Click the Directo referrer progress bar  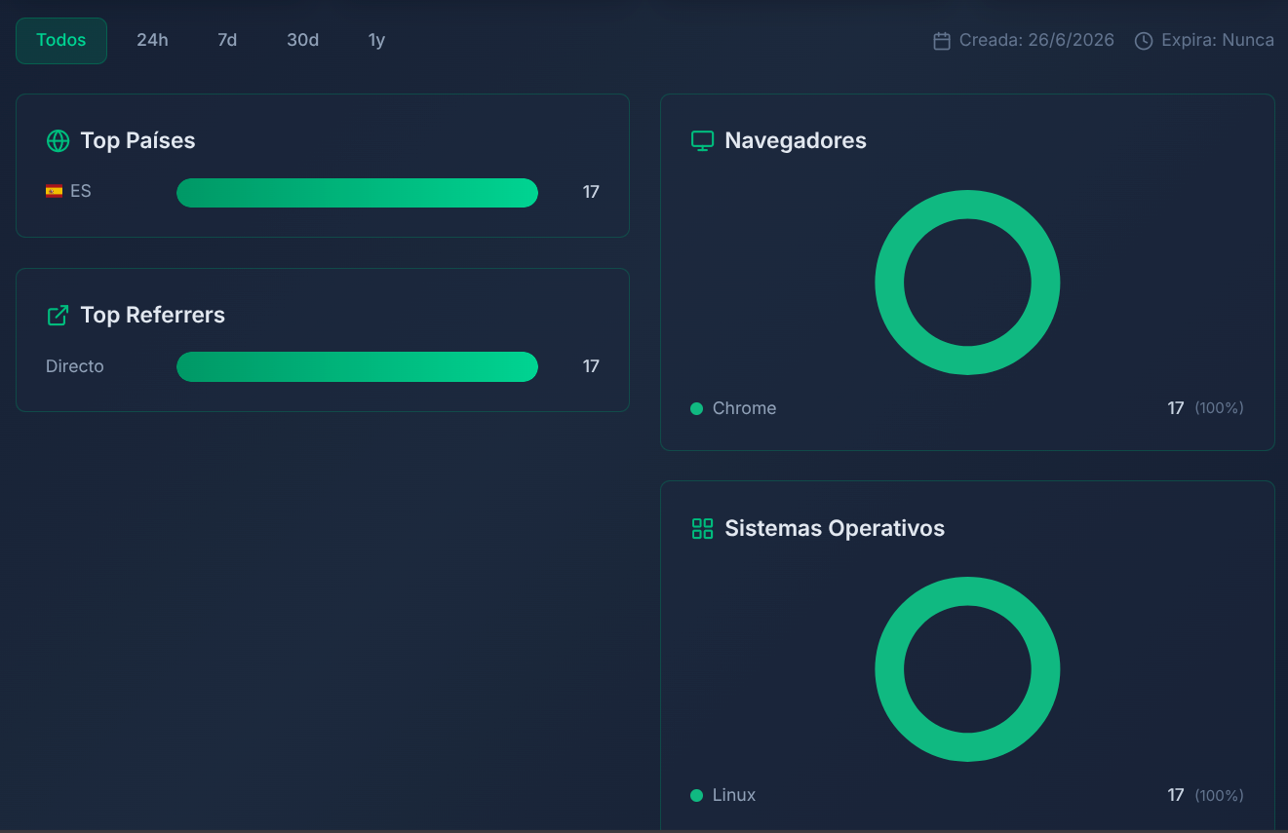pyautogui.click(x=357, y=367)
